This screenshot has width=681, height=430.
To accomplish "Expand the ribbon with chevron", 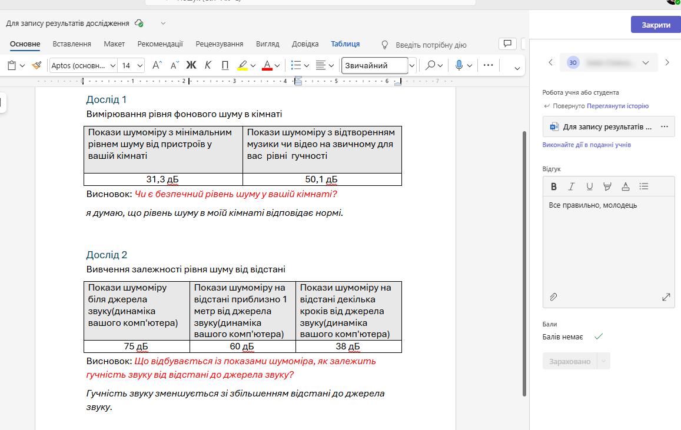I will coord(517,68).
